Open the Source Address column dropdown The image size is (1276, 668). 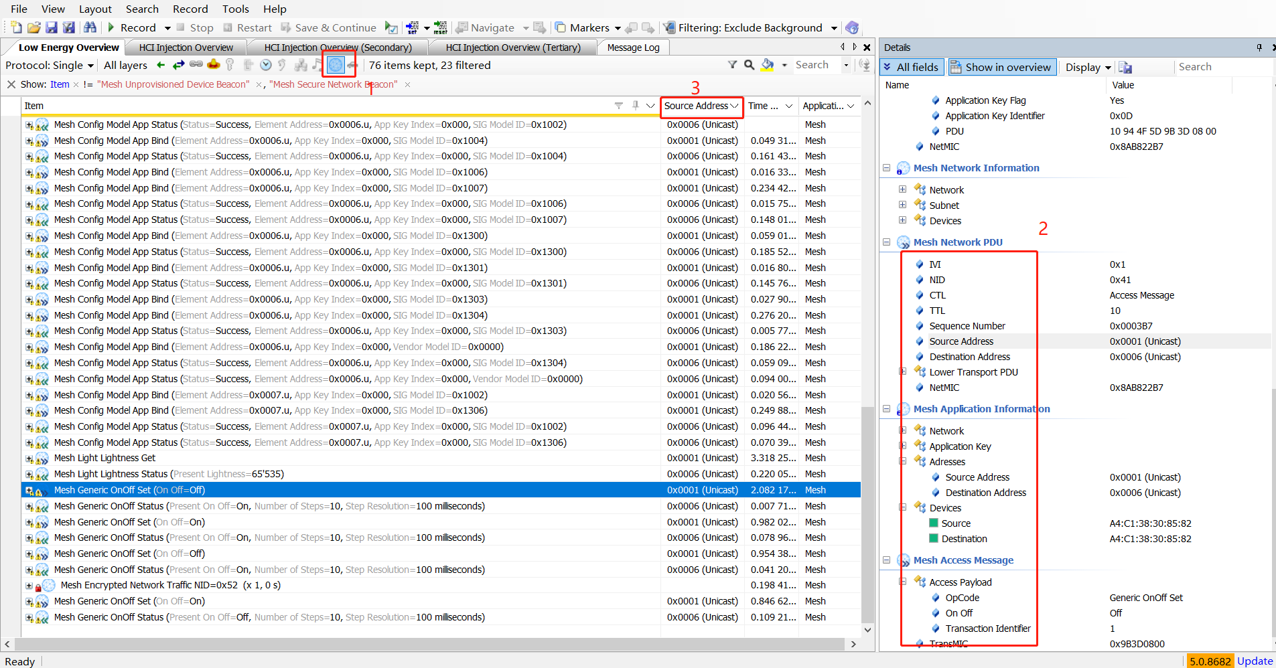(x=735, y=106)
